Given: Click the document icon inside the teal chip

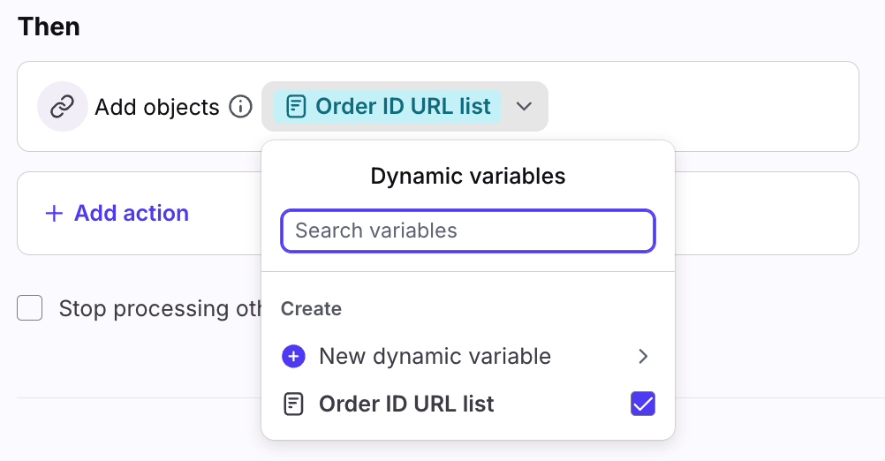Looking at the screenshot, I should click(x=297, y=107).
